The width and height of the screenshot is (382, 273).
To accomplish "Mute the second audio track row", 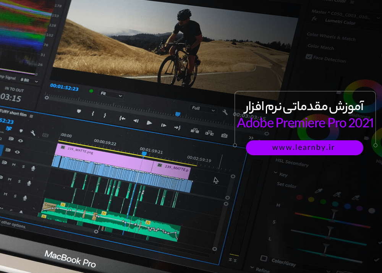I will (10, 179).
